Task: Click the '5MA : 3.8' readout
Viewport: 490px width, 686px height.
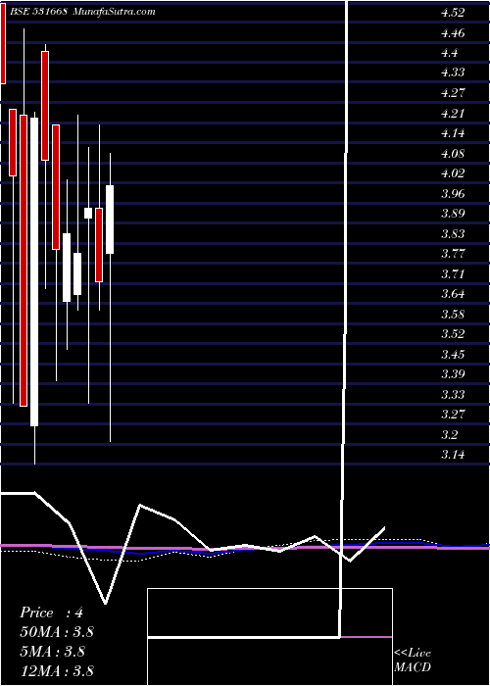Action: coord(54,652)
